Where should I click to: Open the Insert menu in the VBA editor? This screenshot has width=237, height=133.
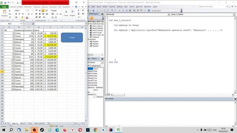click(x=105, y=7)
